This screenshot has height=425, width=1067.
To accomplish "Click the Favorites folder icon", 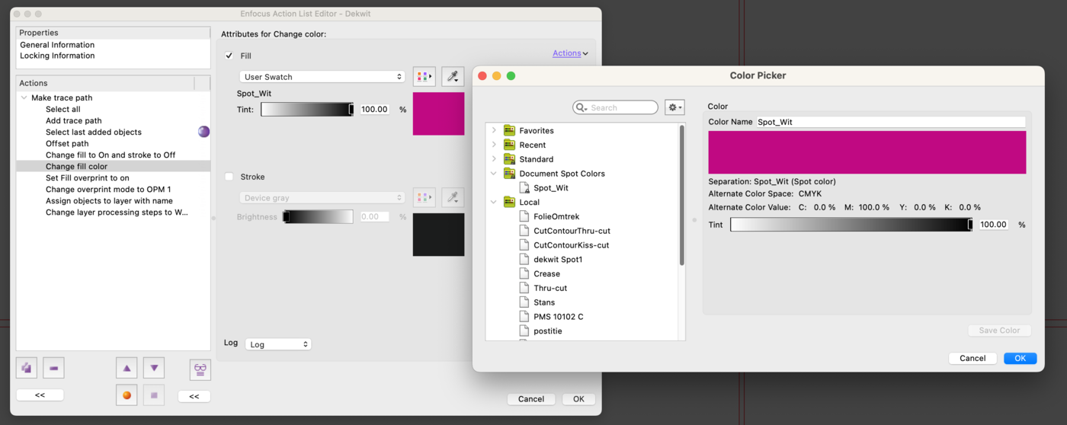I will [x=509, y=130].
